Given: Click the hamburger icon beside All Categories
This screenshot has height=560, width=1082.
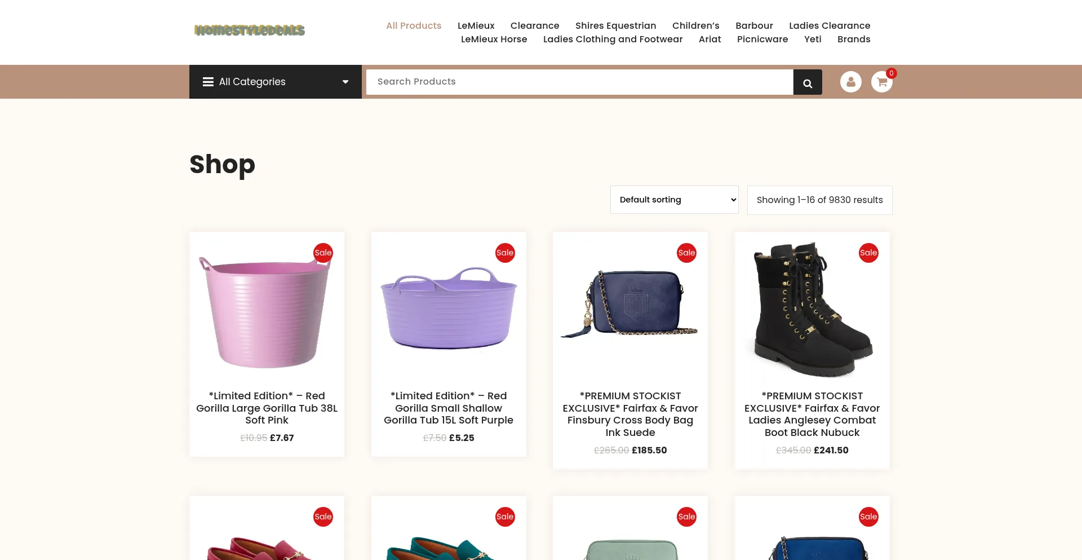Looking at the screenshot, I should pyautogui.click(x=208, y=82).
